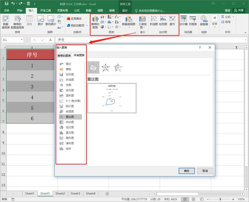Click the 三维地图 icon in ribbon
This screenshot has height=202, width=249.
coord(143,22)
